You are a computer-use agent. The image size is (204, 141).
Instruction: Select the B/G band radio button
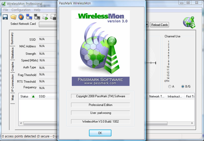pos(183,86)
